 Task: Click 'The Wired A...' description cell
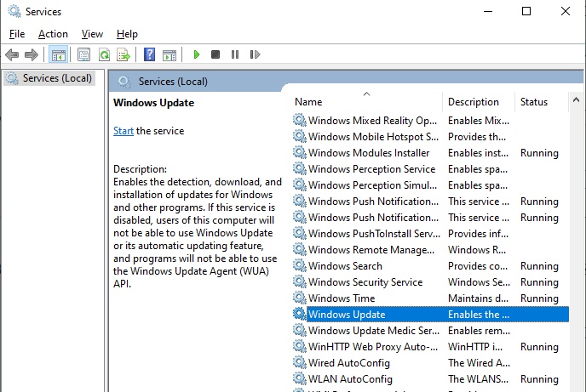click(479, 363)
